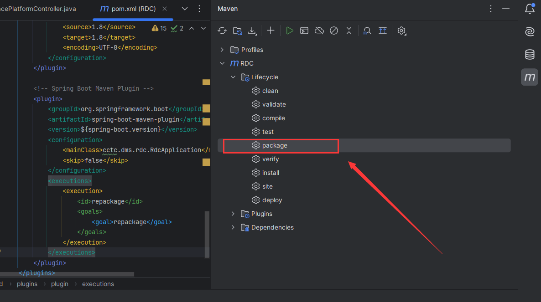Viewport: 541px width, 302px height.
Task: Expand the Profiles node
Action: click(222, 50)
